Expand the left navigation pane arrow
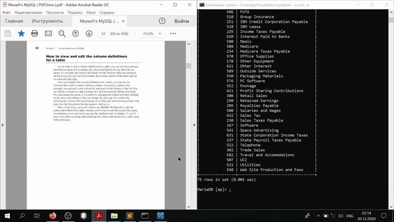The width and height of the screenshot is (394, 222). [x=2, y=125]
